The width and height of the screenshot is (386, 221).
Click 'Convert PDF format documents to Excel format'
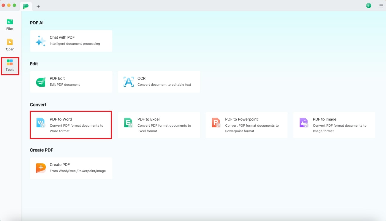(x=164, y=128)
